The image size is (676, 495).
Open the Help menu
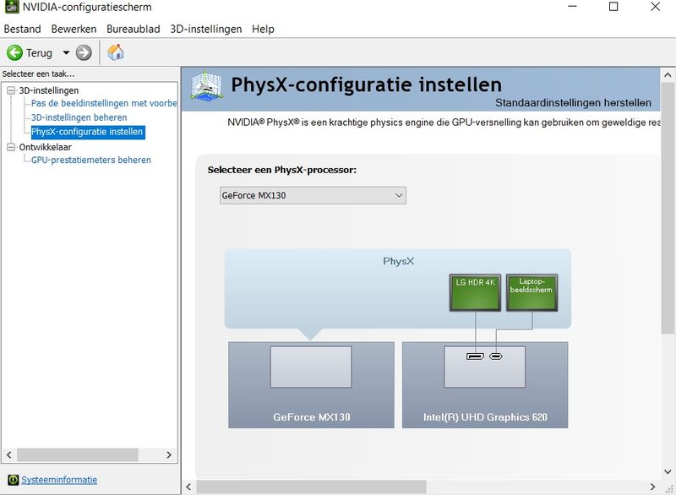point(263,29)
